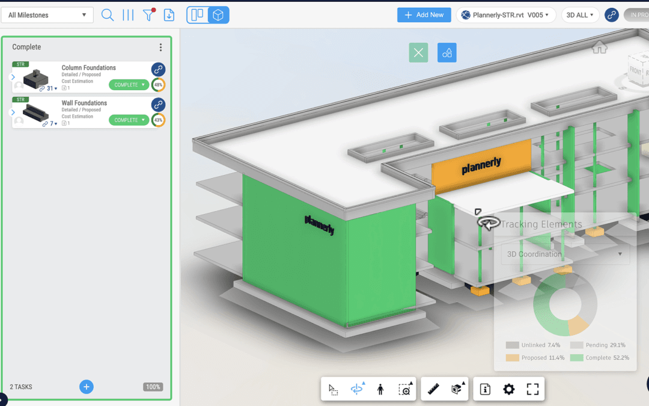The height and width of the screenshot is (406, 649).
Task: Click the blue shapes elements button
Action: tap(447, 52)
